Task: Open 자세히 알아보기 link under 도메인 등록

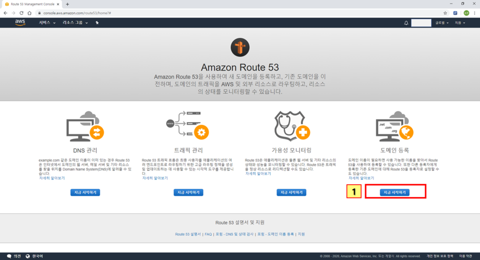Action: tap(361, 178)
